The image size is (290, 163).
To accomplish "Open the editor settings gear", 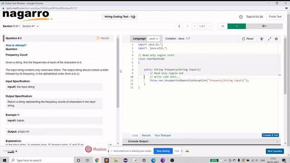I will point(276,39).
